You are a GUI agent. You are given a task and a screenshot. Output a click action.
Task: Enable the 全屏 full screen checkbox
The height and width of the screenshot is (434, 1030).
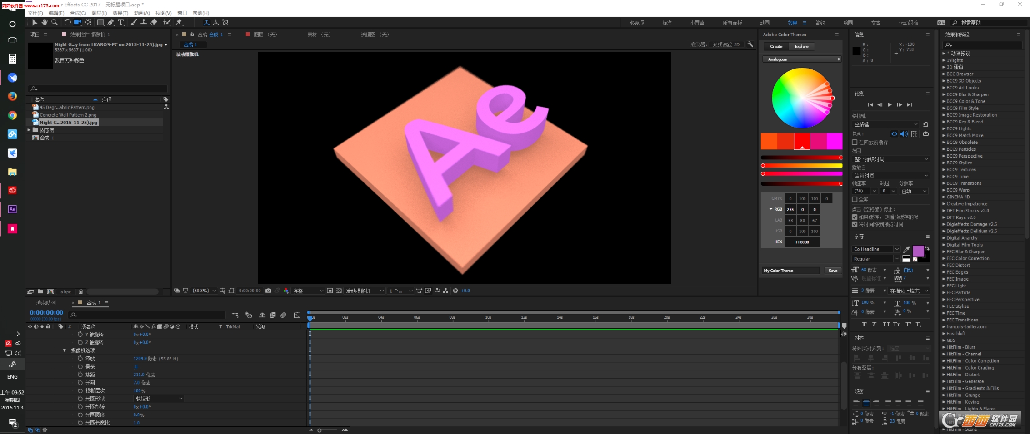855,199
